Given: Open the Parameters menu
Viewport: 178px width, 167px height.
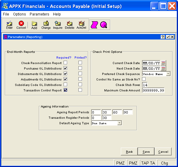Looking at the screenshot, I should pos(39,14).
